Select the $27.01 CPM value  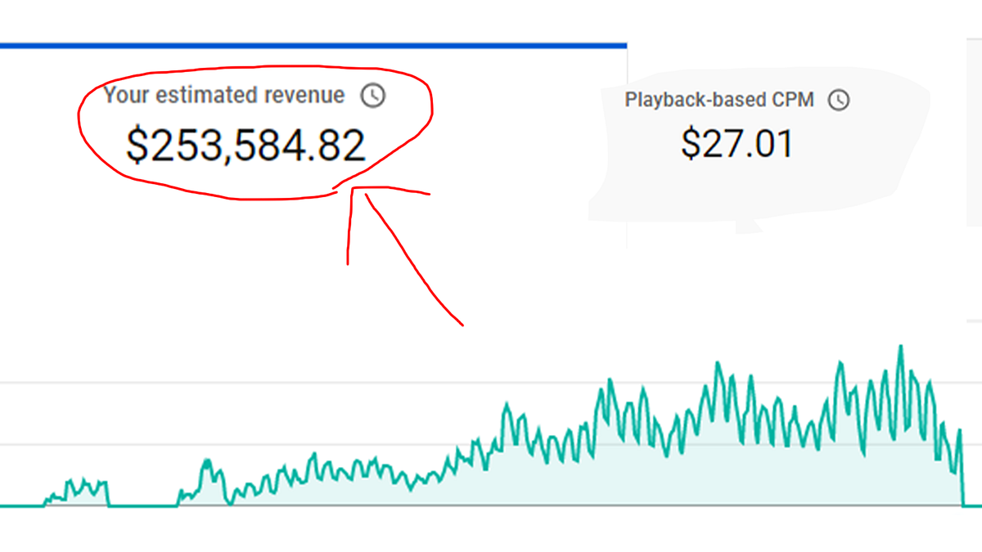click(737, 144)
